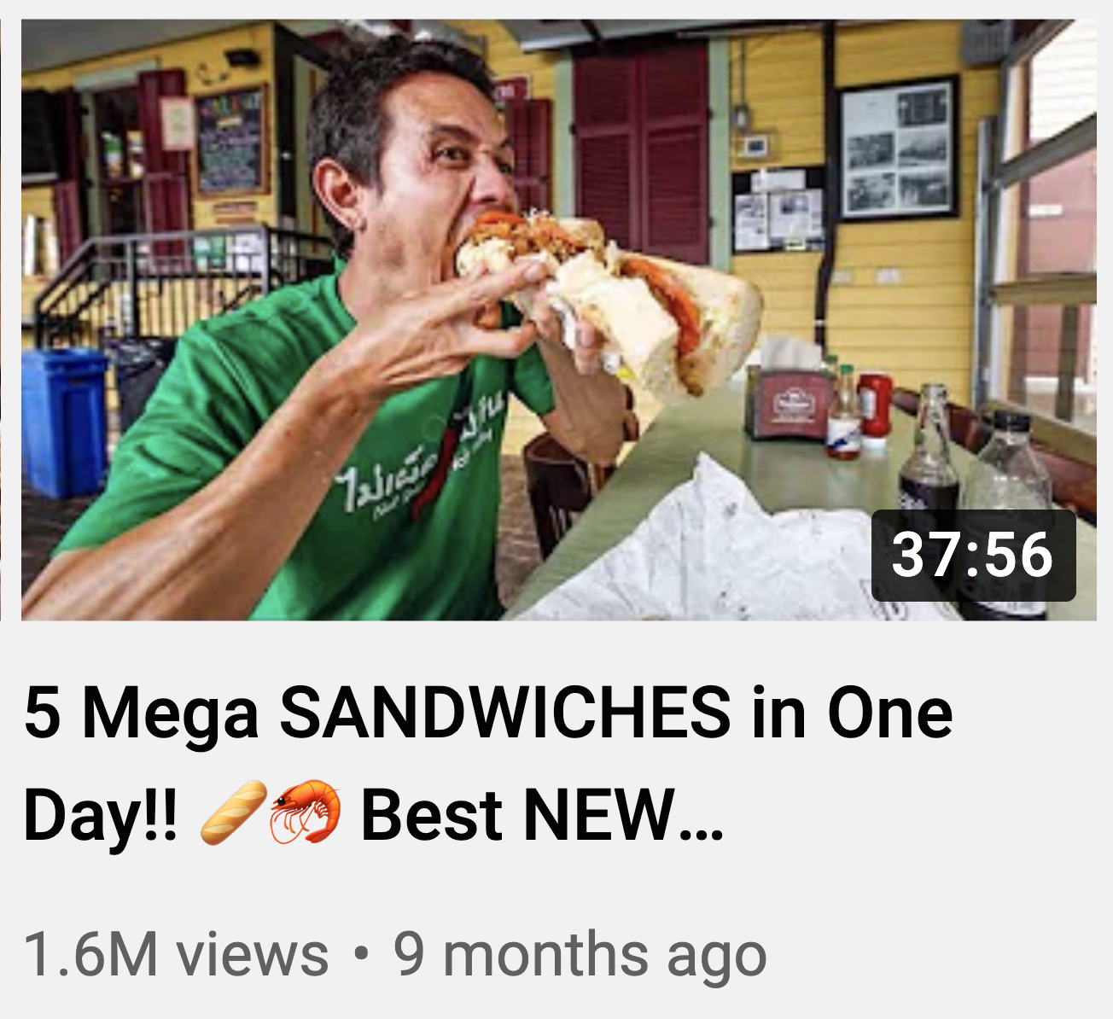Open the '5 Mega SANDWICHES in One Day' title
The width and height of the screenshot is (1113, 1019).
pyautogui.click(x=488, y=762)
